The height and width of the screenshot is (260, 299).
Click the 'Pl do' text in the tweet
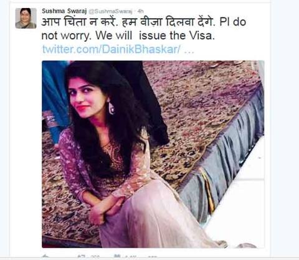[x=233, y=22]
